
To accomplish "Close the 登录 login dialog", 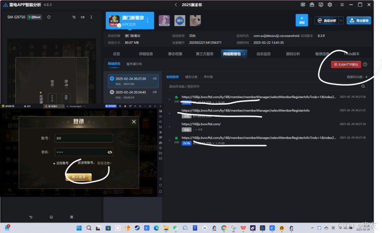I will pos(134,122).
